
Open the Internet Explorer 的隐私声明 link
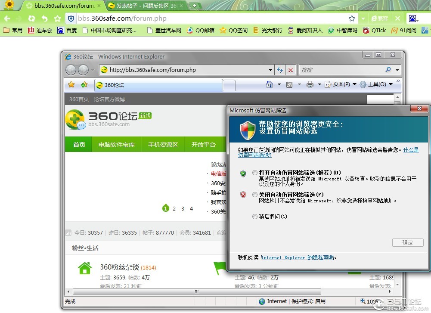(x=298, y=257)
